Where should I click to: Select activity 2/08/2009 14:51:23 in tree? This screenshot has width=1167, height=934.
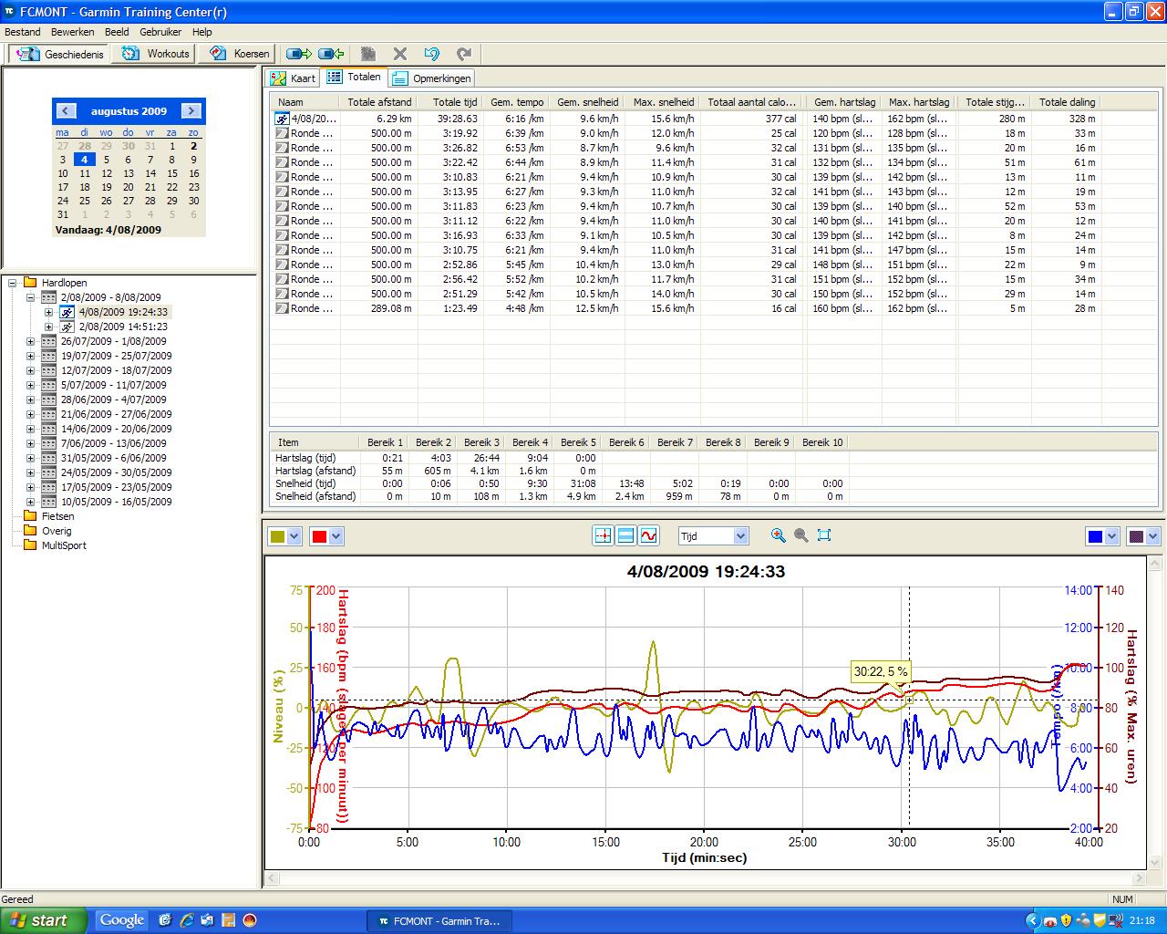(123, 327)
